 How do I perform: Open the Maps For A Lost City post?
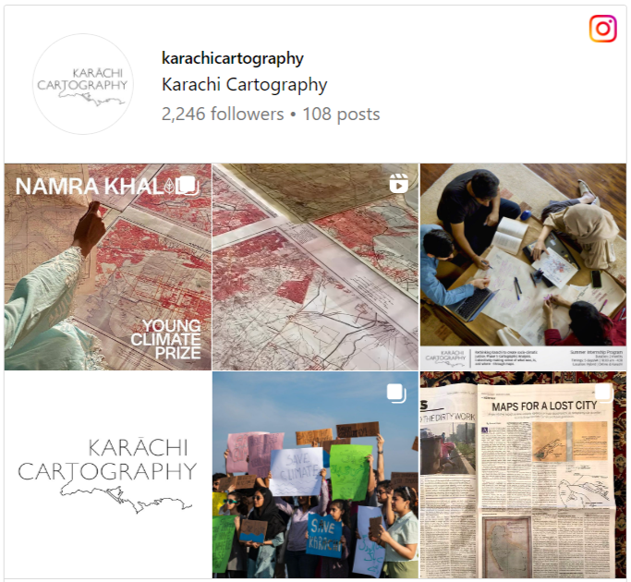[523, 475]
